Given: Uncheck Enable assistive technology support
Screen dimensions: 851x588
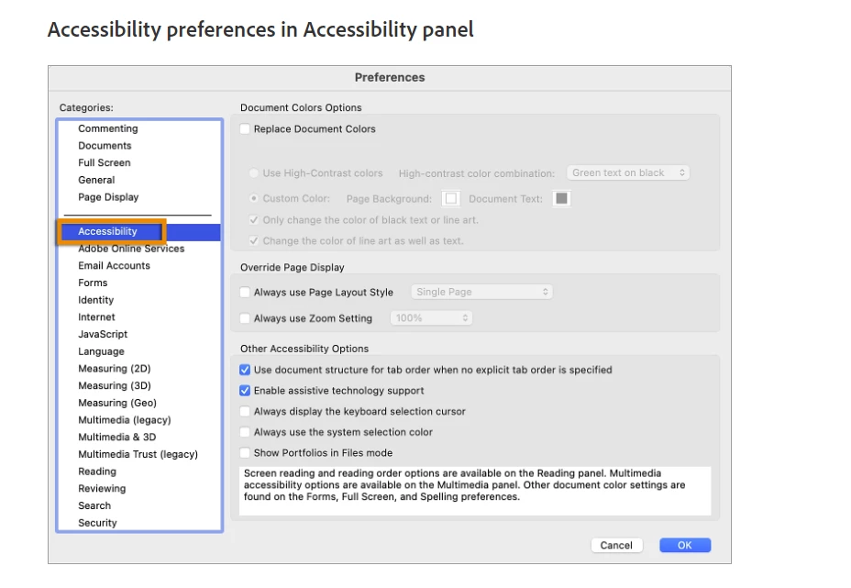Looking at the screenshot, I should (245, 391).
